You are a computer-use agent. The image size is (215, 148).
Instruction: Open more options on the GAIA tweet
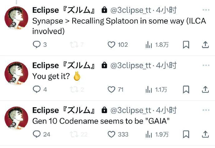(x=206, y=110)
